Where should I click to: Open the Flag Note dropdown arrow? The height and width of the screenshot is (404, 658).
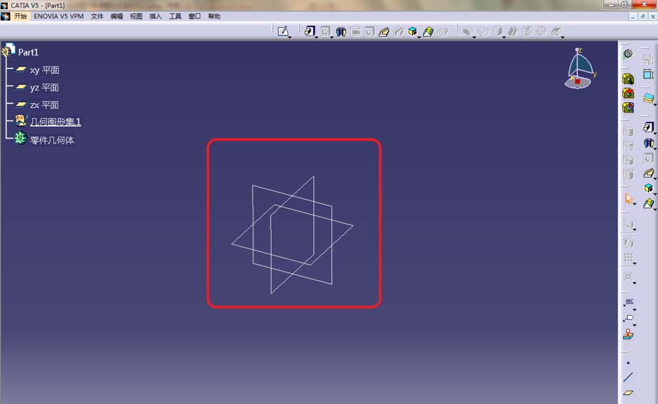click(x=634, y=325)
